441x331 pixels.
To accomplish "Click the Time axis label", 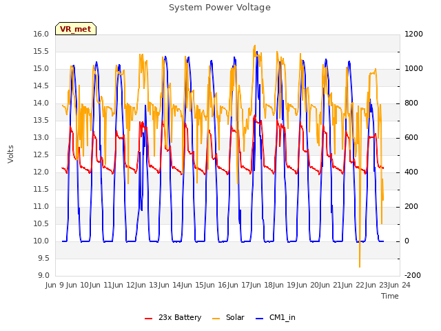I will click(390, 296).
